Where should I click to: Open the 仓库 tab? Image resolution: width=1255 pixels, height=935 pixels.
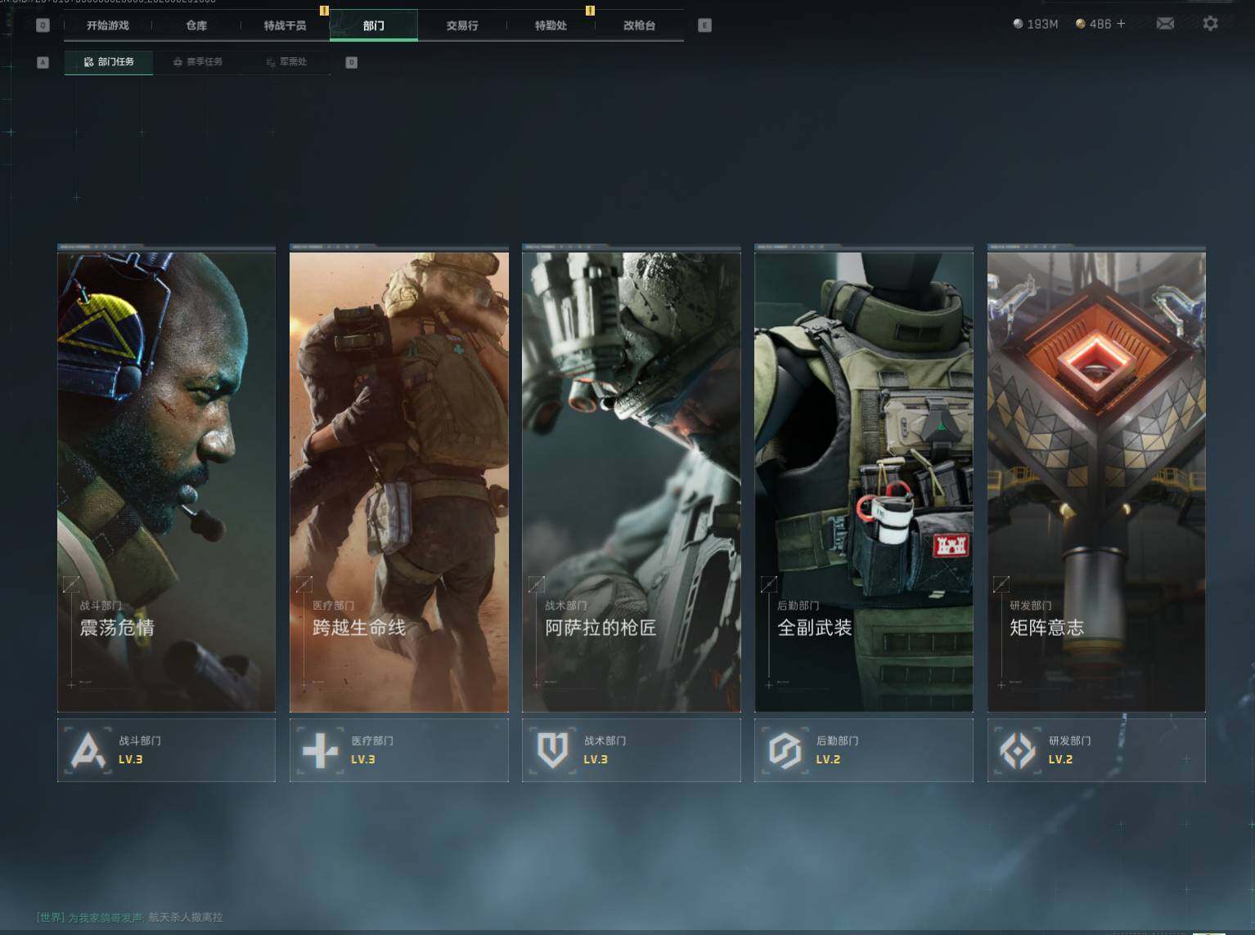pyautogui.click(x=196, y=25)
